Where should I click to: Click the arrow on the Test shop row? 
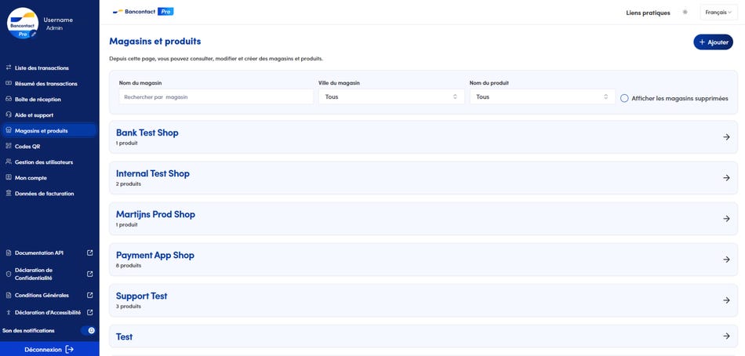tap(726, 336)
